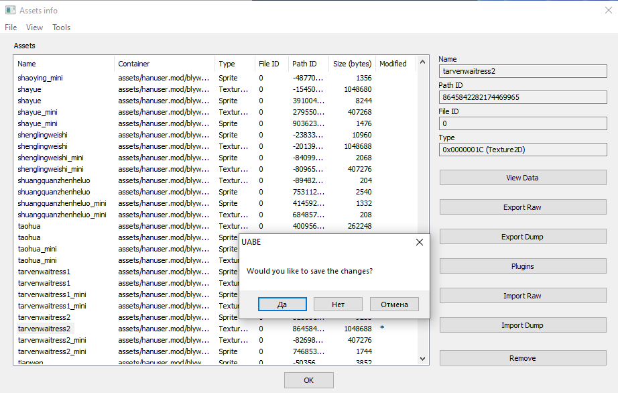
Task: Click the View Data button
Action: click(x=523, y=178)
